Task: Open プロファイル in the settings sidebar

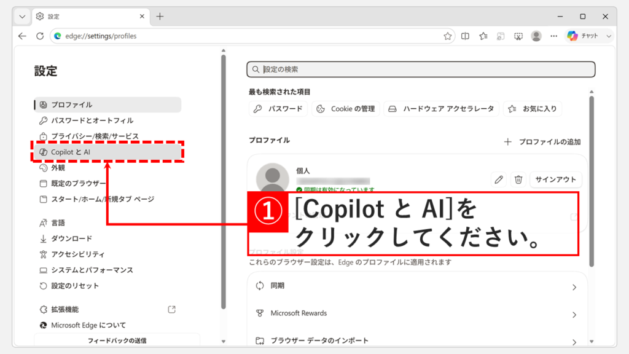Action: coord(107,104)
